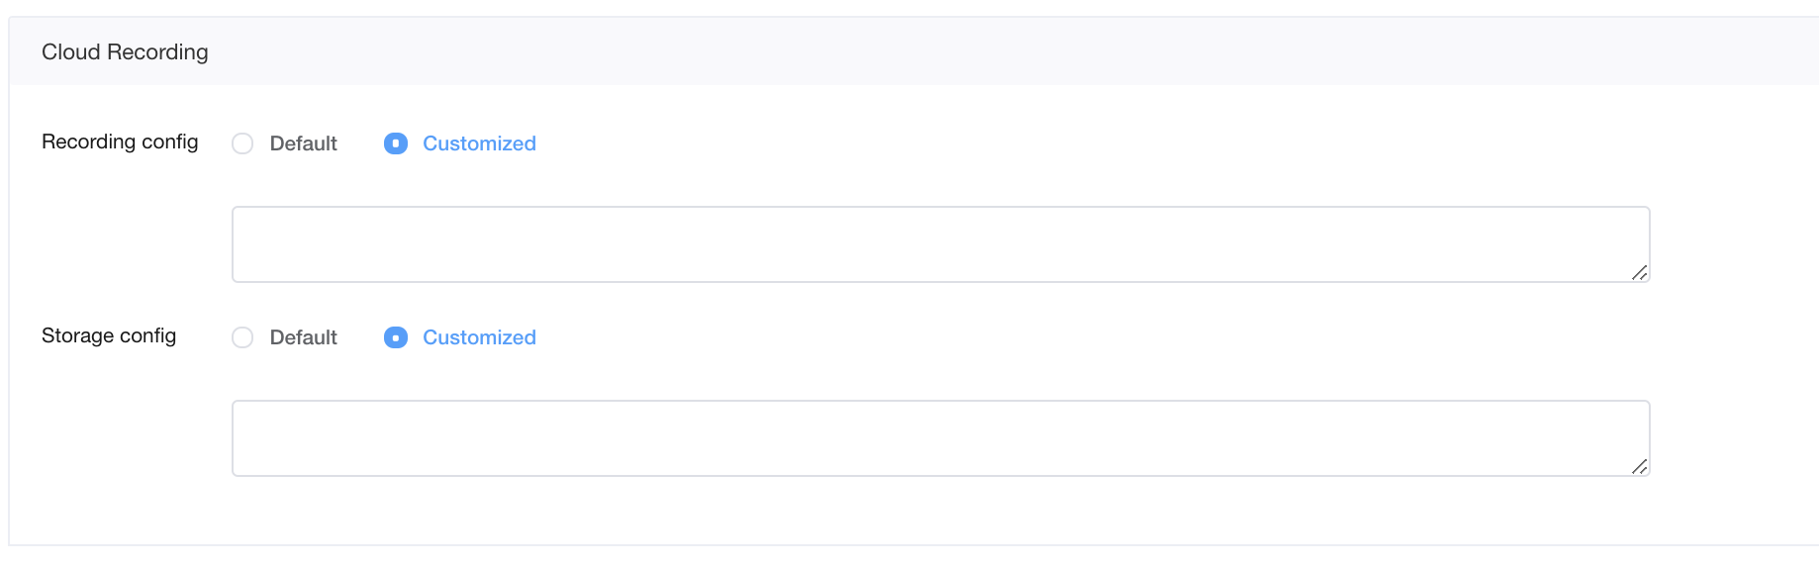
Task: Click the blue filled radio dot under Recording config
Action: click(396, 143)
